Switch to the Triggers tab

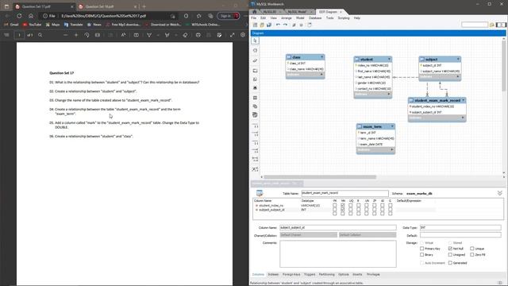pyautogui.click(x=310, y=275)
